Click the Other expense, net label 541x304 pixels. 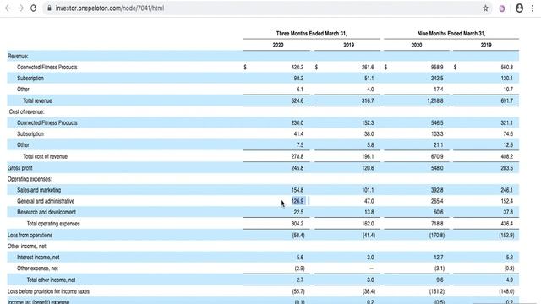[37, 269]
